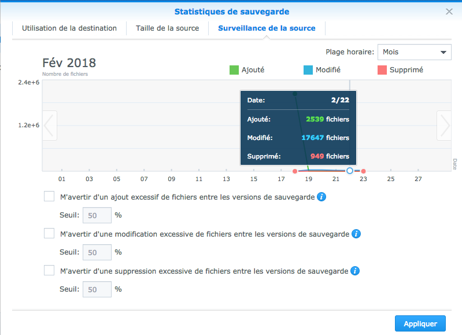The width and height of the screenshot is (462, 335).
Task: Enable alert for excessive file addition
Action: [49, 196]
